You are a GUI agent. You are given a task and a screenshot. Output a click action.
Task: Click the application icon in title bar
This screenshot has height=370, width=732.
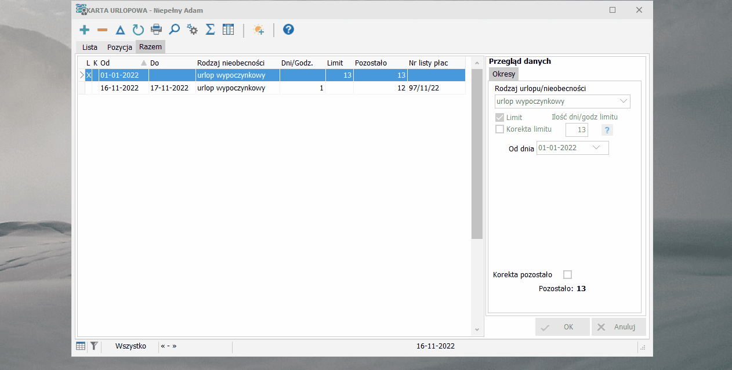click(81, 10)
